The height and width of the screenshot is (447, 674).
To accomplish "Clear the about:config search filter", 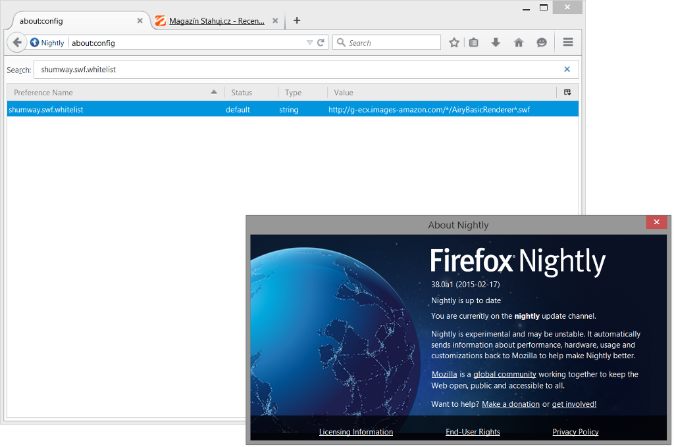I will tap(567, 69).
